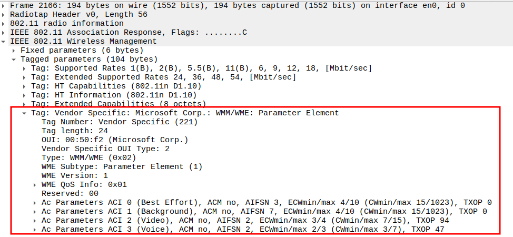Screen dimensions: 513x237
Task: Expand Ac Parameters ACI 0 Best Effort
Action: (x=35, y=203)
